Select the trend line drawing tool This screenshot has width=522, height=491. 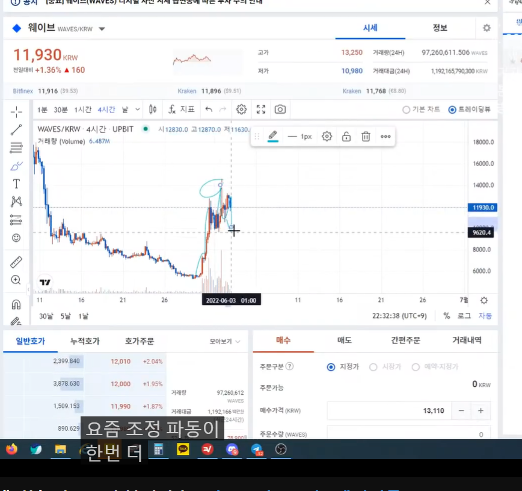pos(16,130)
